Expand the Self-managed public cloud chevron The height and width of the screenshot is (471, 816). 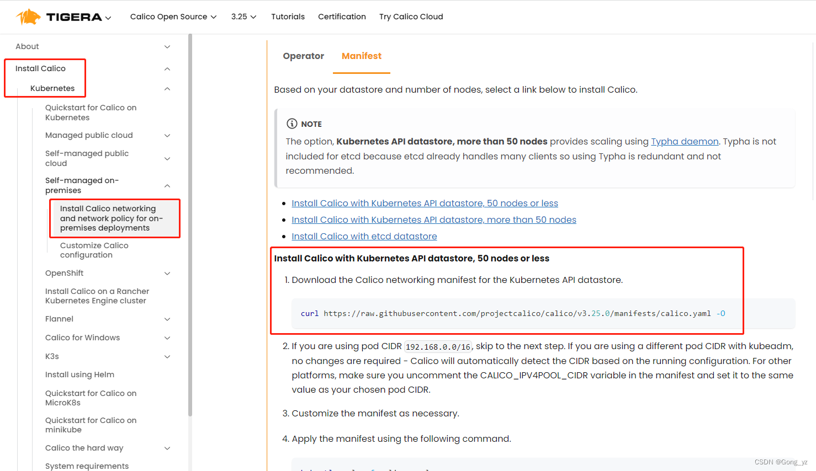coord(167,159)
